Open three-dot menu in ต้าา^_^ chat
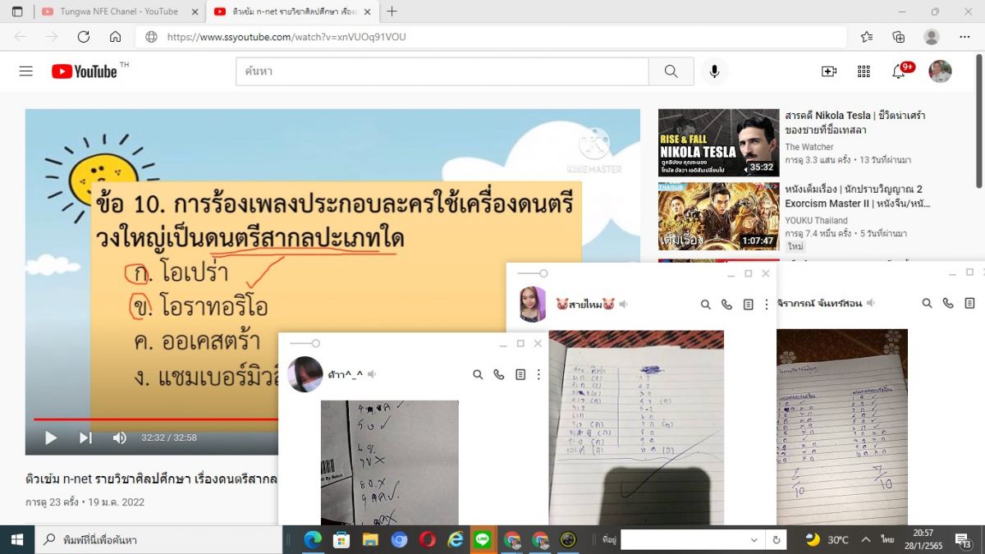 (538, 374)
